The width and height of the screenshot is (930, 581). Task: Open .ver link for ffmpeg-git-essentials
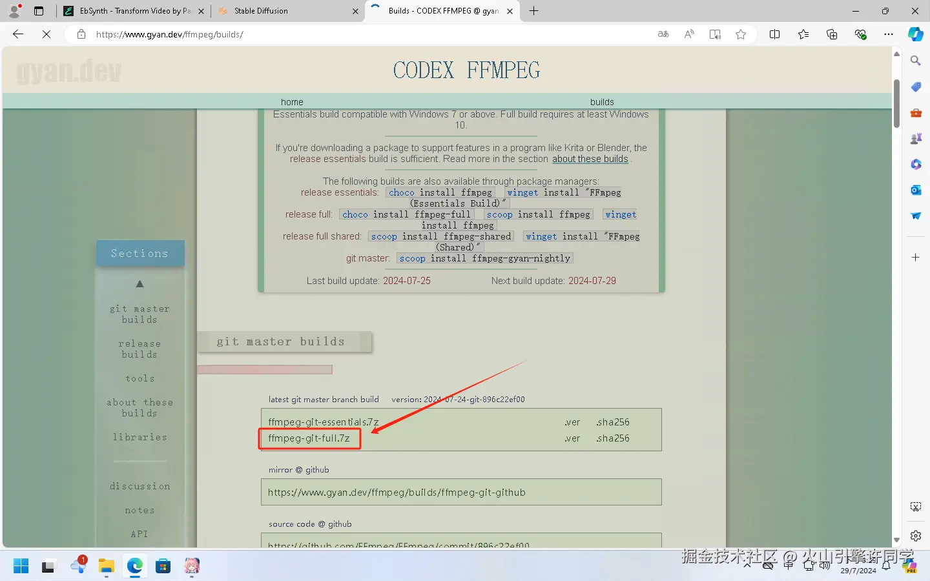(572, 422)
